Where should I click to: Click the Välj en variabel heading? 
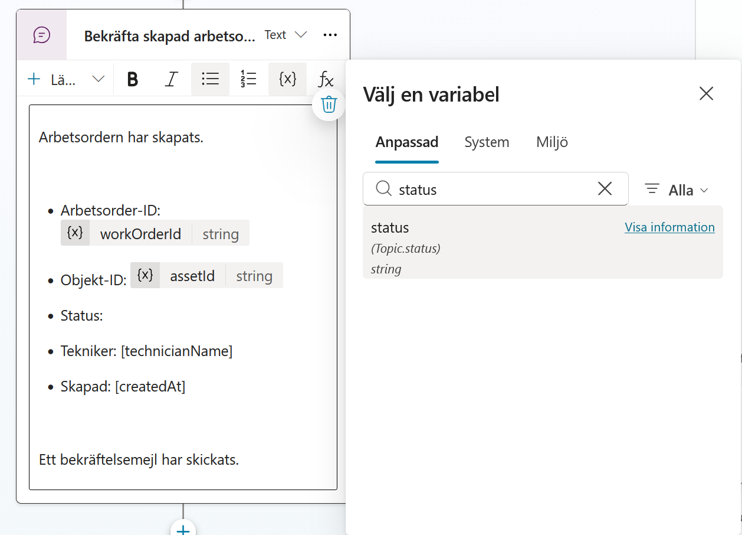431,94
